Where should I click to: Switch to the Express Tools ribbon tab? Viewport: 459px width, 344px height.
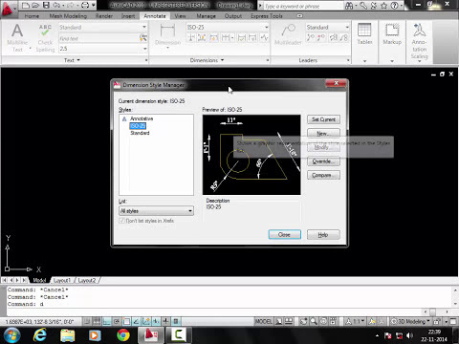(x=267, y=16)
